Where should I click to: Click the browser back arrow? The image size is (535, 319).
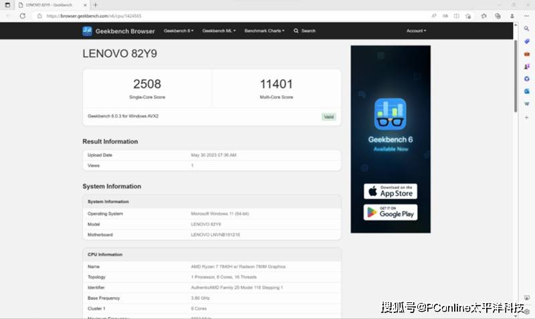(9, 16)
